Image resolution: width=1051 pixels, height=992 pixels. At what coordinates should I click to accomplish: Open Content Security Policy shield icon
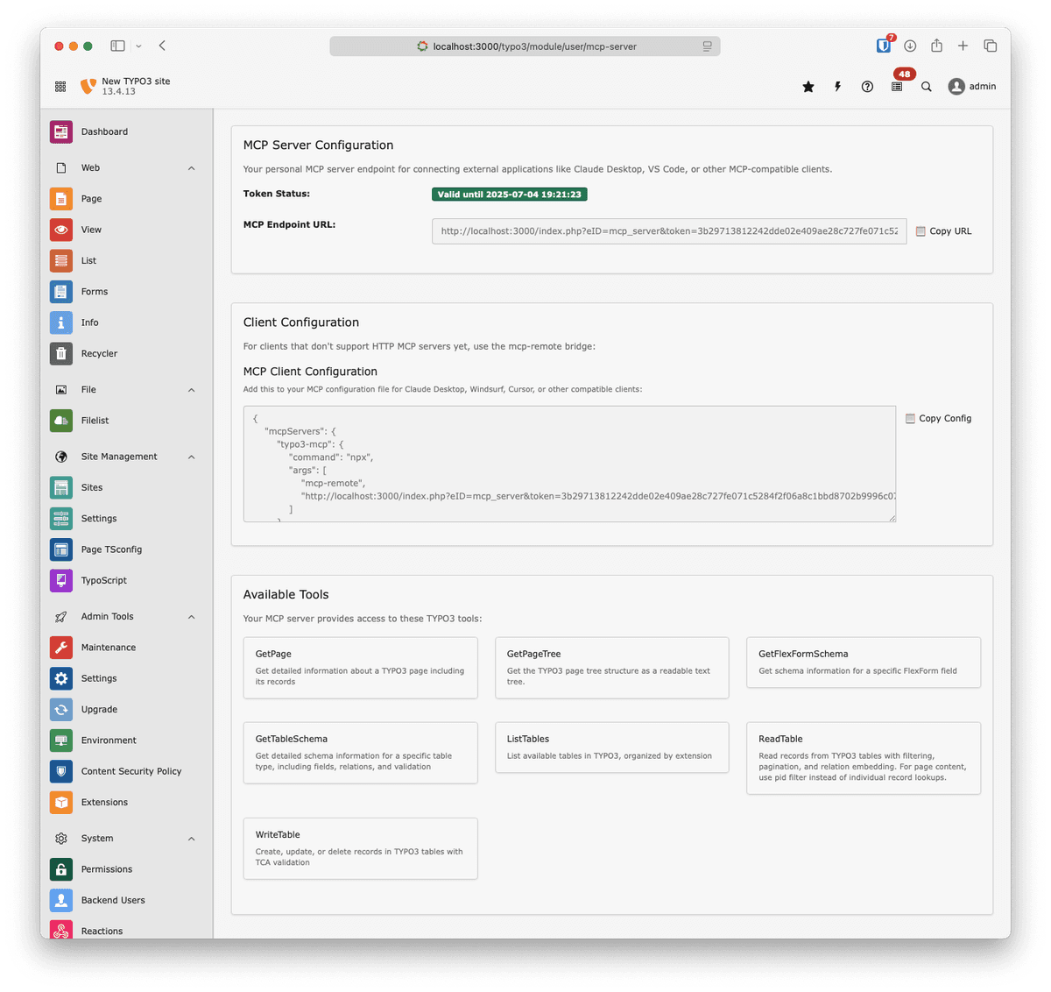61,771
